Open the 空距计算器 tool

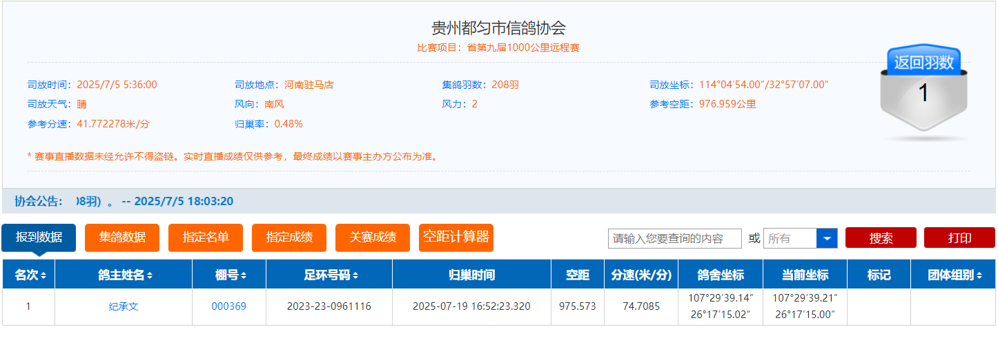point(456,238)
